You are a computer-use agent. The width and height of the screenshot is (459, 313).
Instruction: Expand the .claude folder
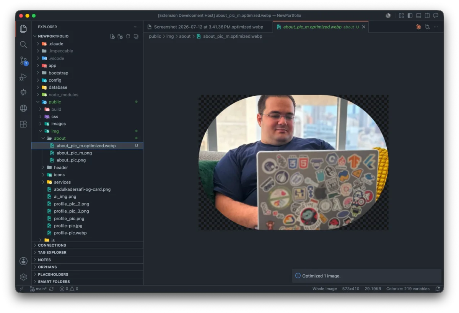point(87,44)
